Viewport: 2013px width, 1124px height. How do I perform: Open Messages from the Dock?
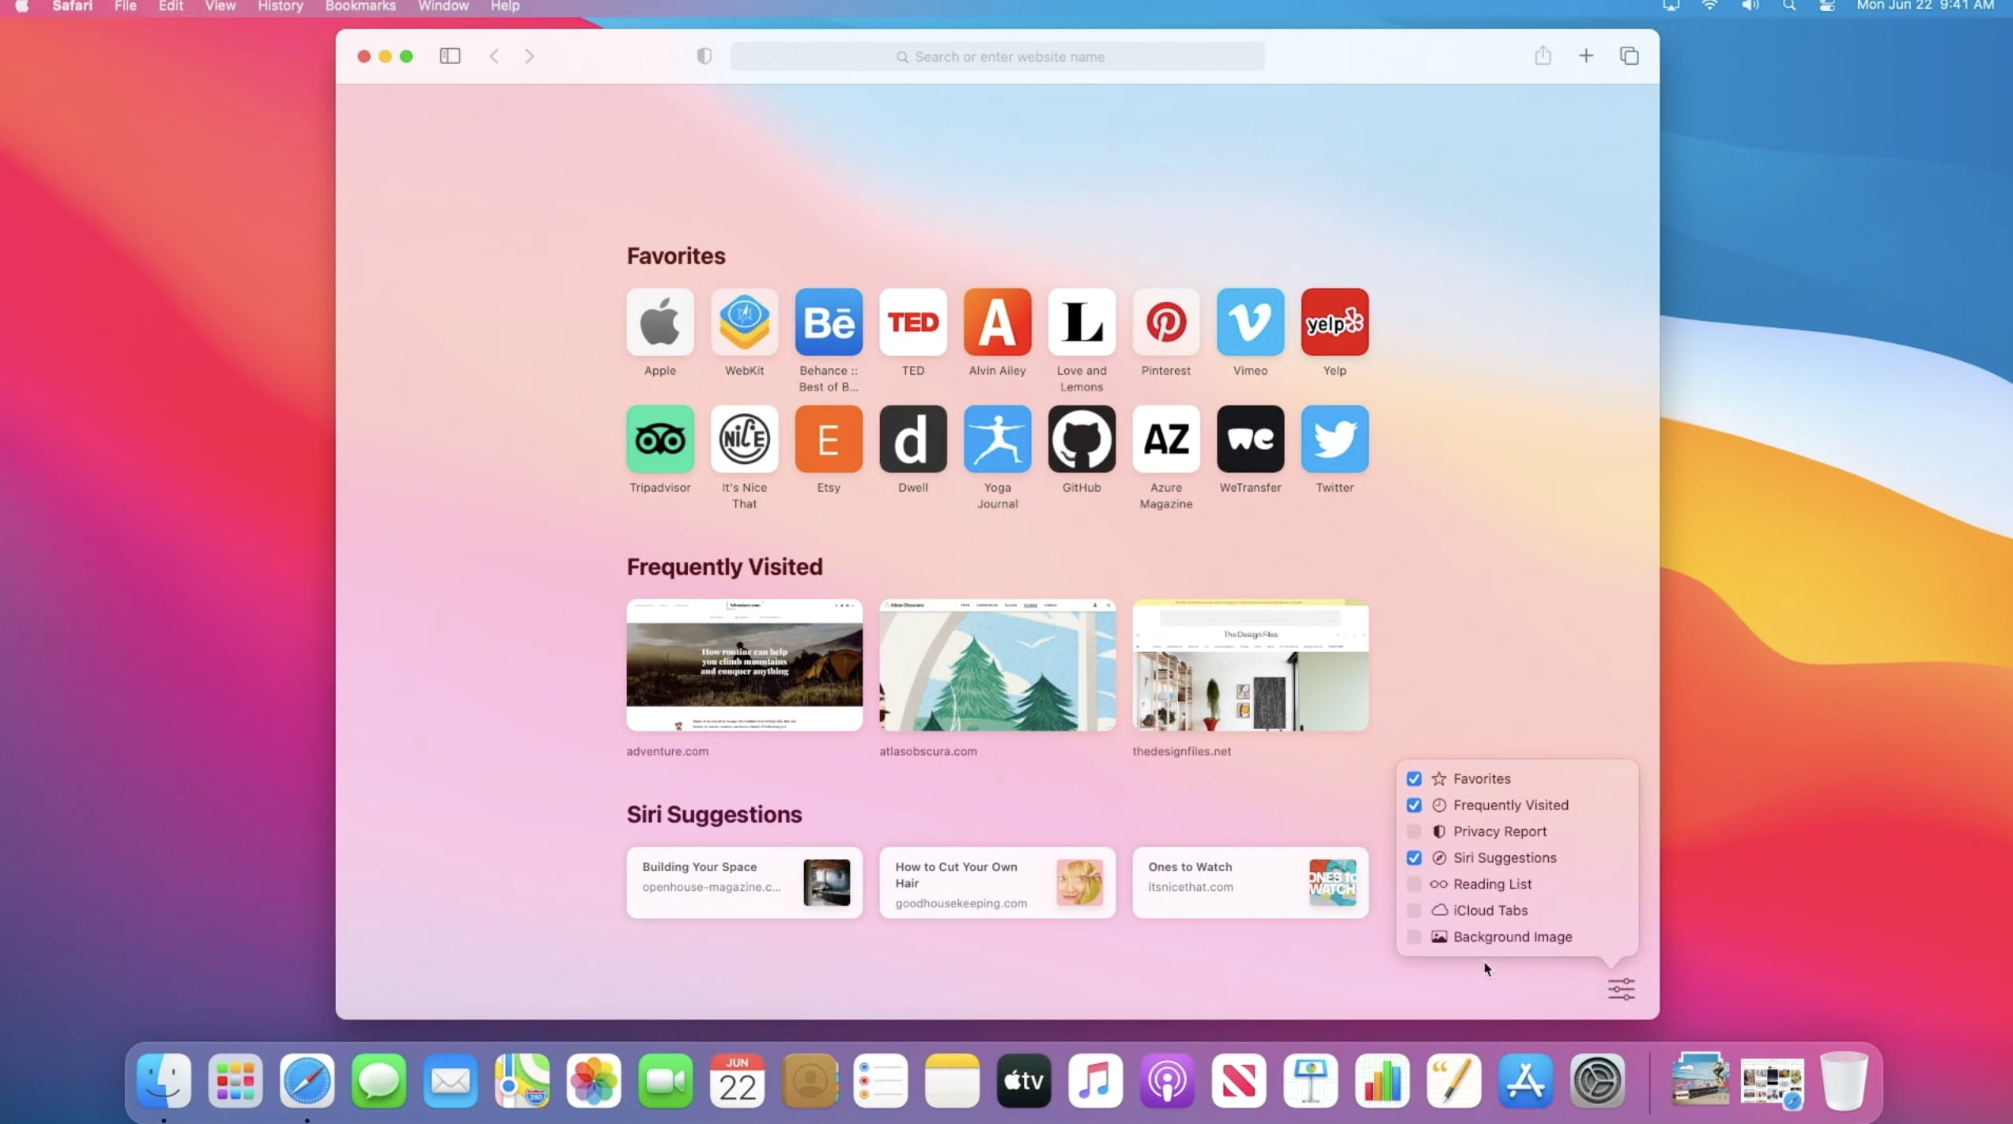coord(379,1081)
